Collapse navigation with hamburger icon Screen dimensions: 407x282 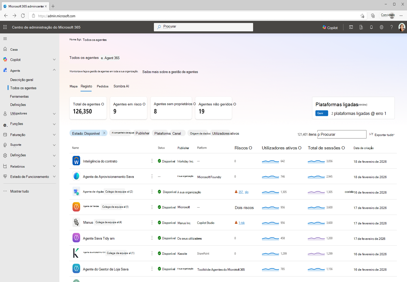(5, 39)
